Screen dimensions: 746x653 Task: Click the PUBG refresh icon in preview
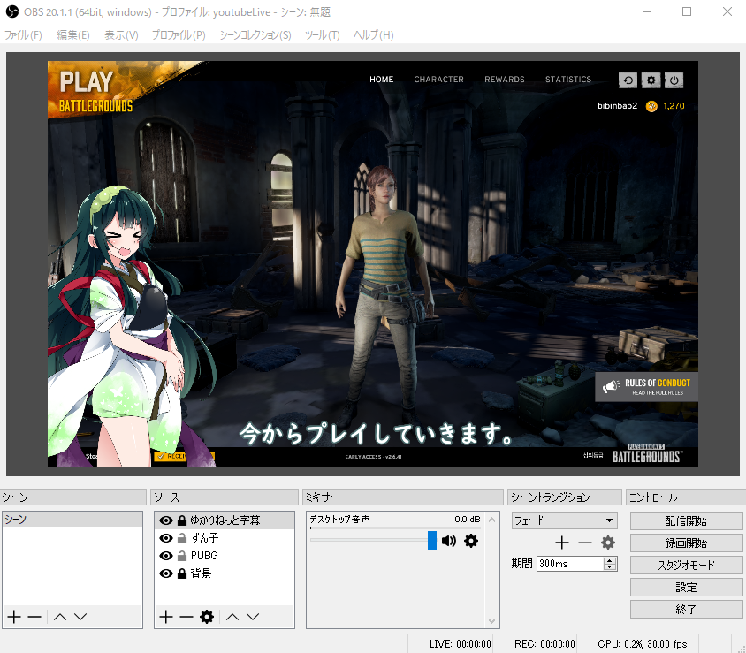[628, 80]
